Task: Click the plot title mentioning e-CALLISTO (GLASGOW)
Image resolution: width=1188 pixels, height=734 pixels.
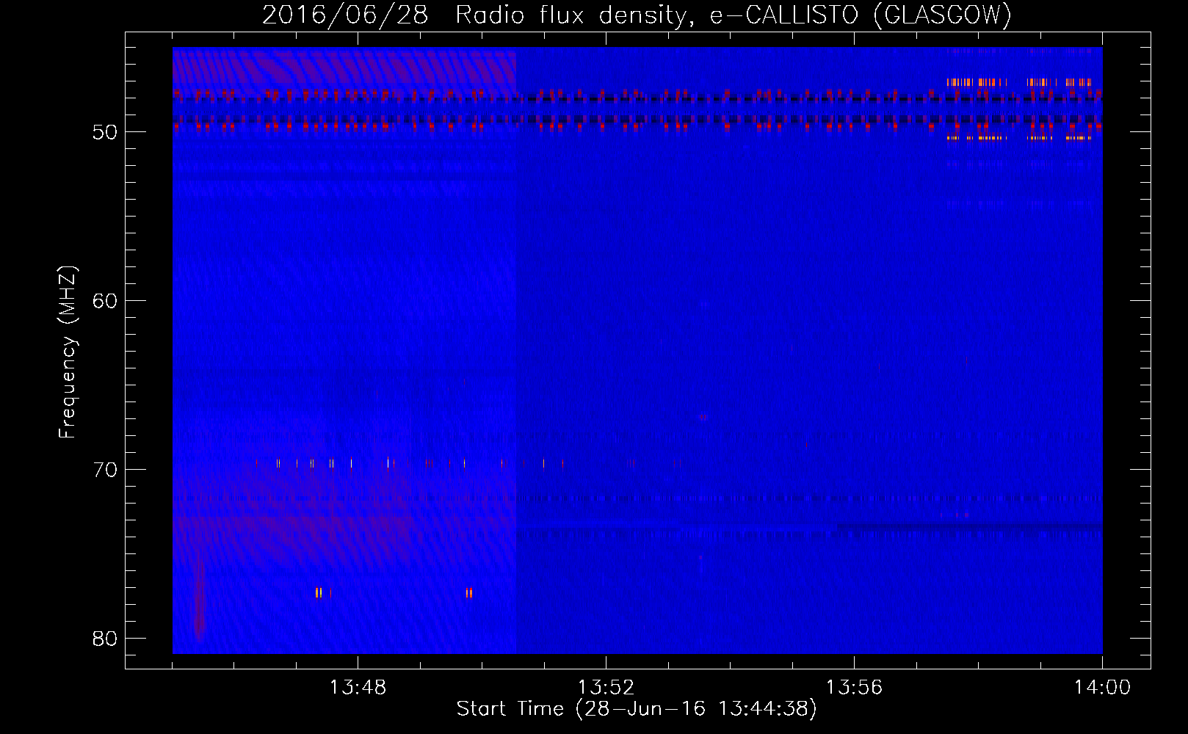Action: pyautogui.click(x=637, y=15)
